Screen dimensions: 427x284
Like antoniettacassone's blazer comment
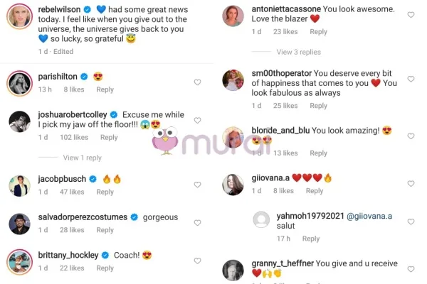tap(411, 15)
